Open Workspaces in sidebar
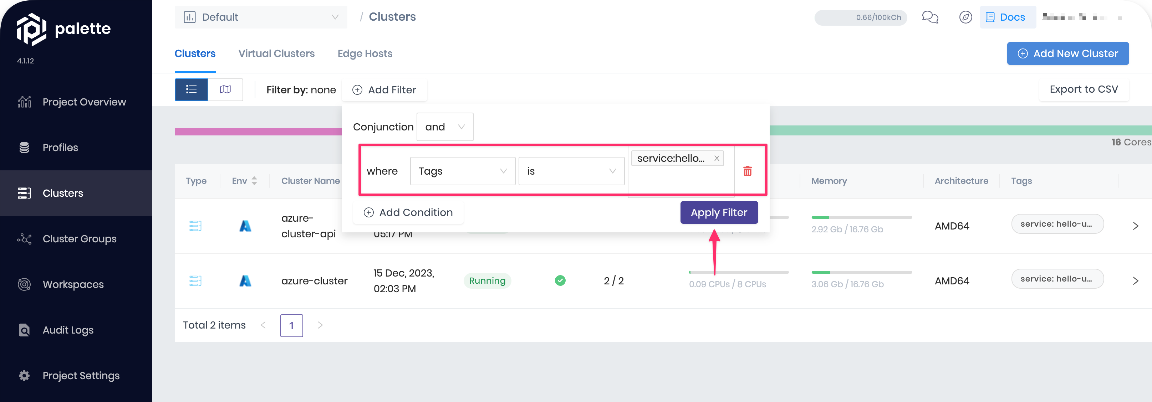This screenshot has width=1152, height=402. point(76,284)
